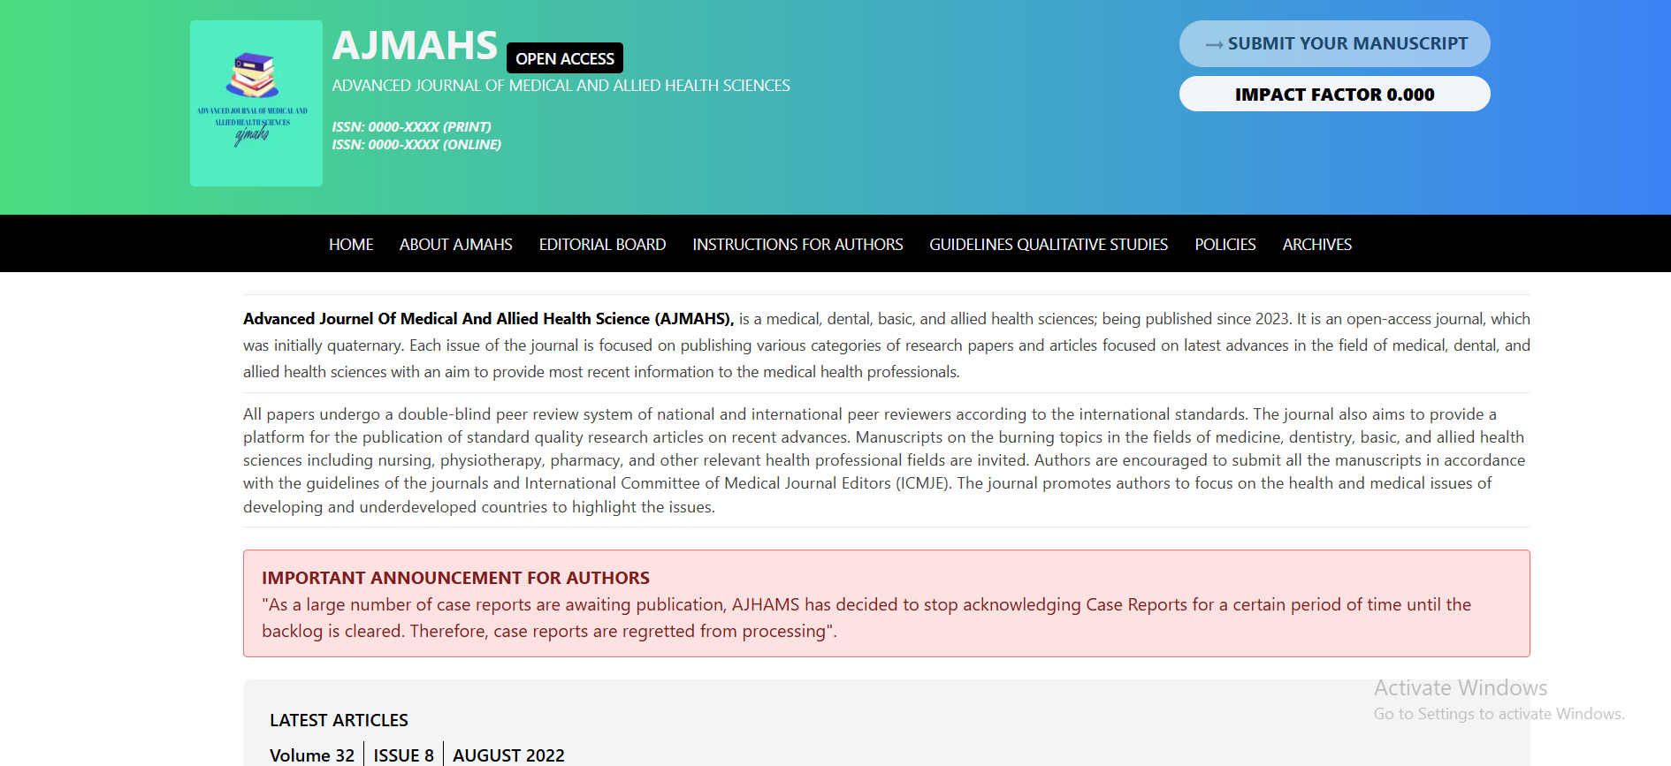Click the ISSN online number text
Image resolution: width=1671 pixels, height=766 pixels.
point(416,145)
